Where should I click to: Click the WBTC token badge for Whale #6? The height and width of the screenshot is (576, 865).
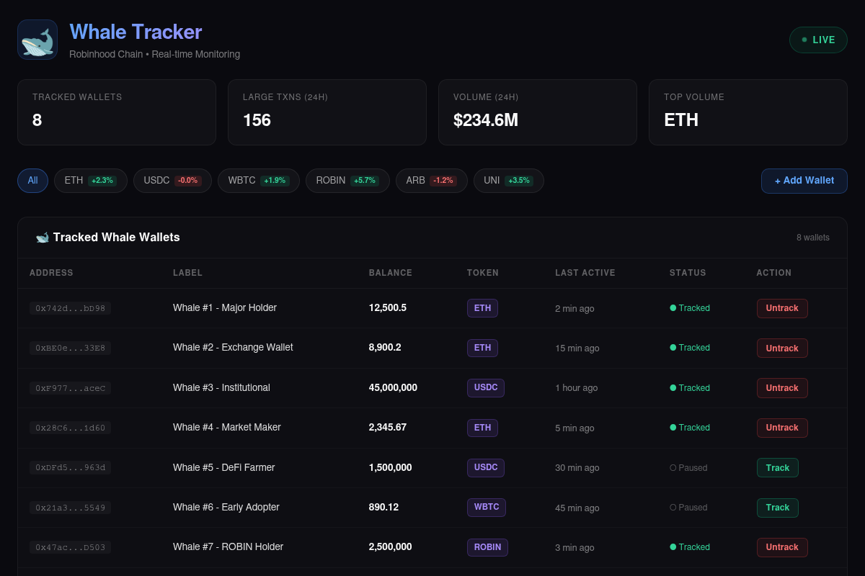click(x=487, y=508)
